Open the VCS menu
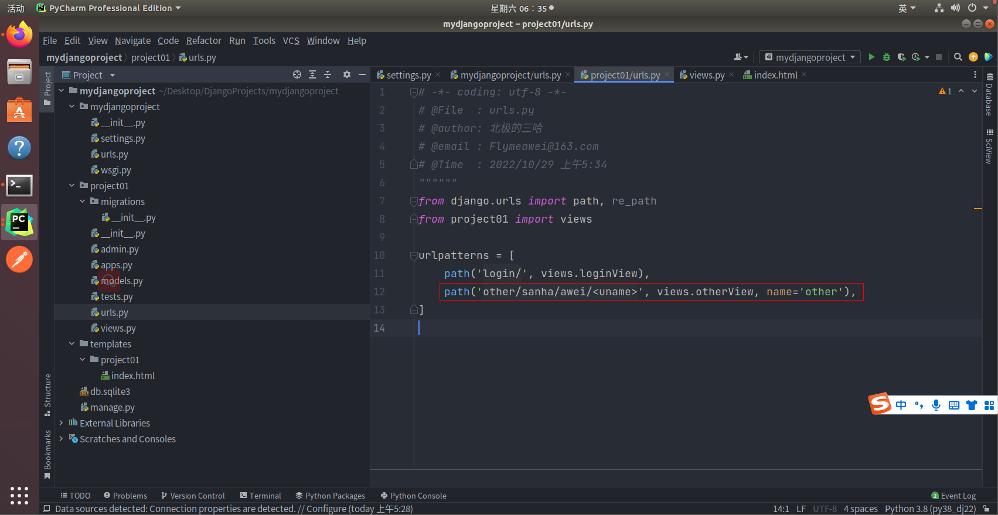The width and height of the screenshot is (998, 515). (291, 40)
